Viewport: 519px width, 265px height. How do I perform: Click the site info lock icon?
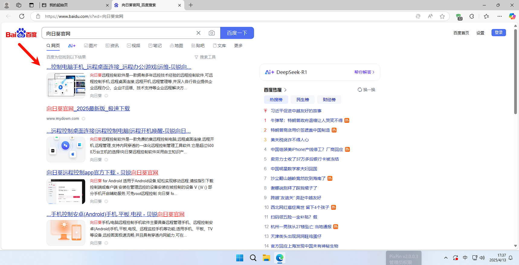(x=38, y=16)
